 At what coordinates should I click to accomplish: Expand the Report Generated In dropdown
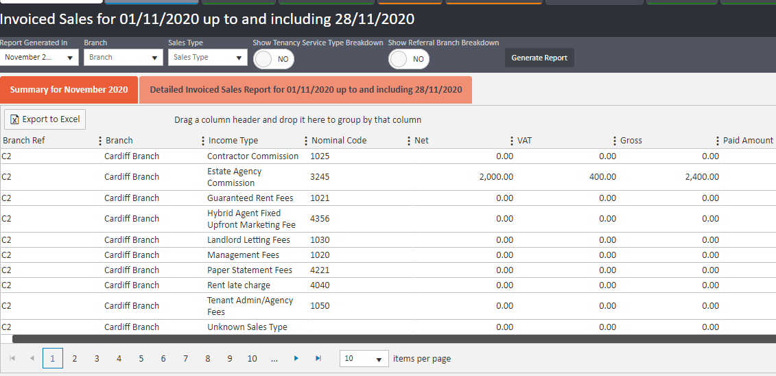(40, 58)
